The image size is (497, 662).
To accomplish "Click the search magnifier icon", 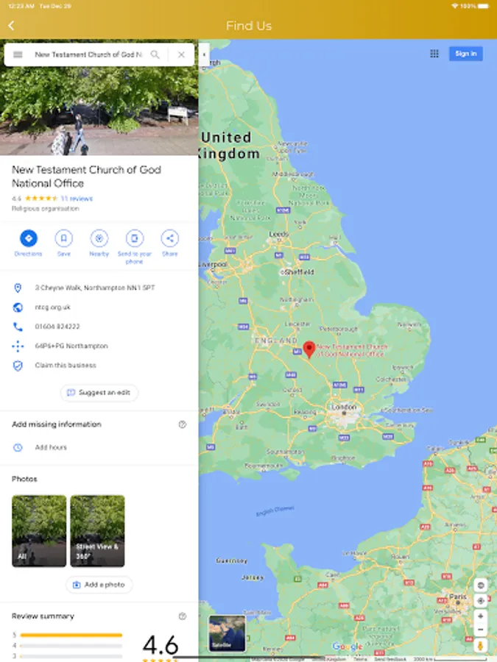I will click(155, 54).
